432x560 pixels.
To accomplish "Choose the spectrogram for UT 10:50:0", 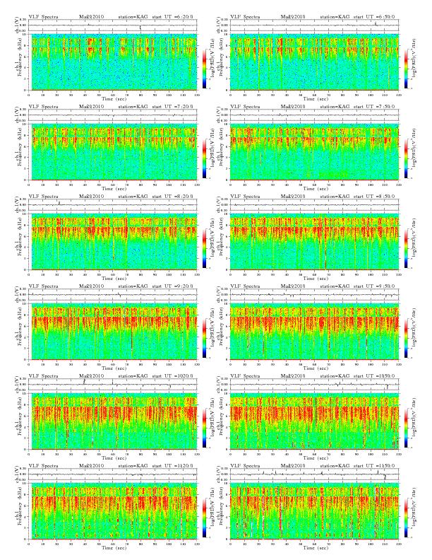I will click(314, 421).
